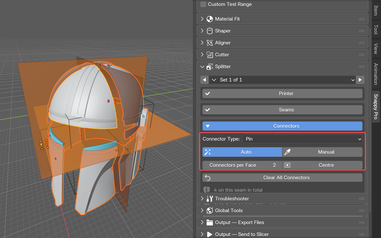
Task: Select the Snappy Pro sidebar tab
Action: point(376,107)
